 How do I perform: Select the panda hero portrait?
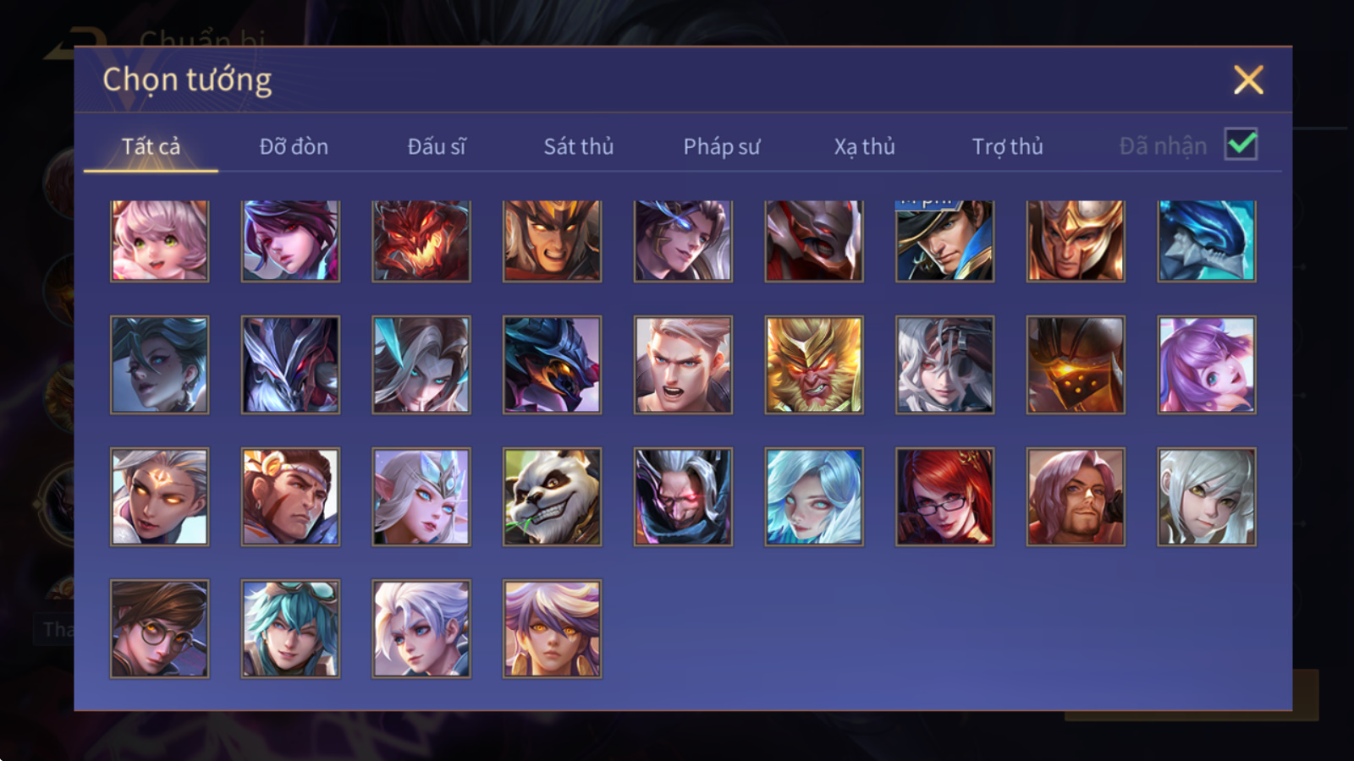coord(552,497)
